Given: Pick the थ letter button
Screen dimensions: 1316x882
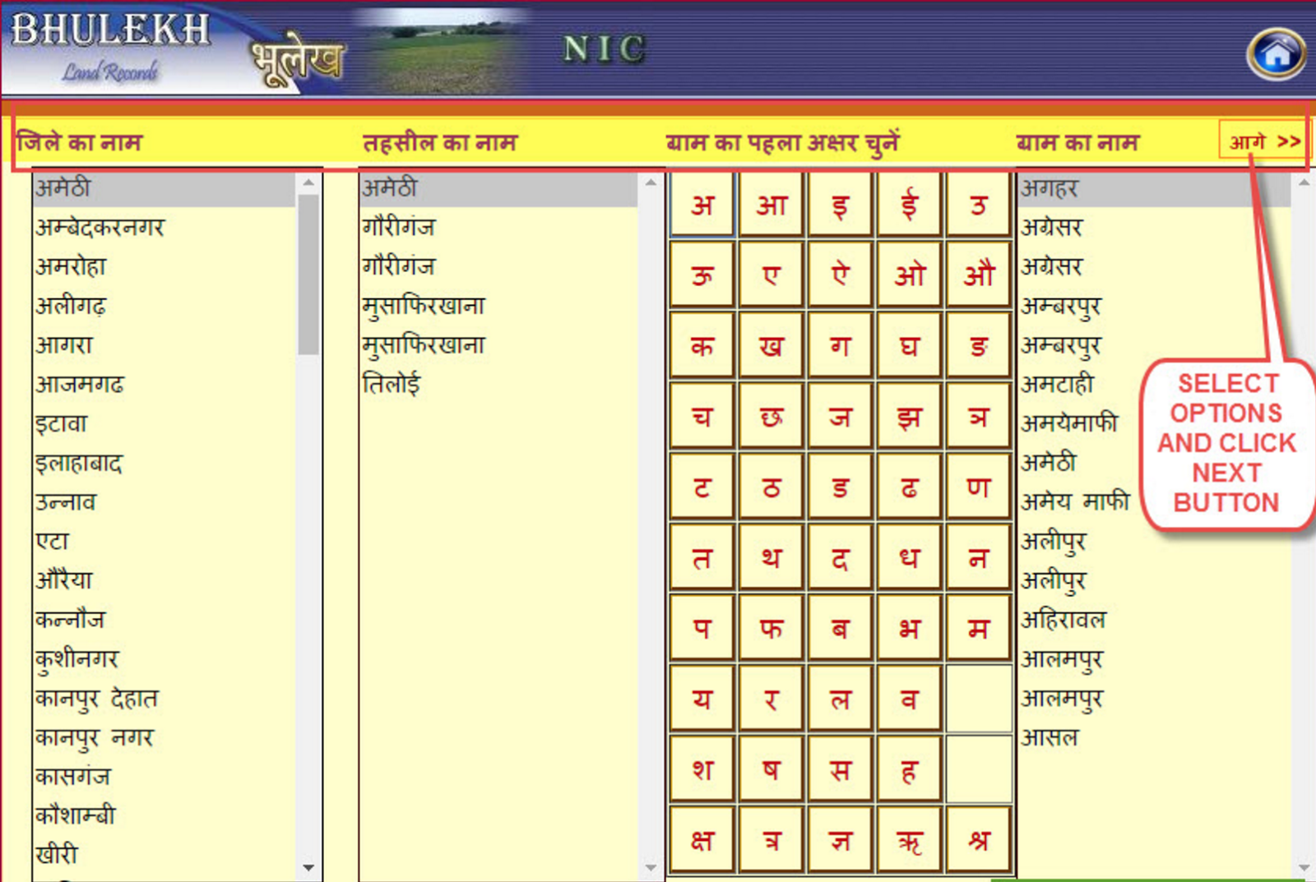Looking at the screenshot, I should [771, 557].
